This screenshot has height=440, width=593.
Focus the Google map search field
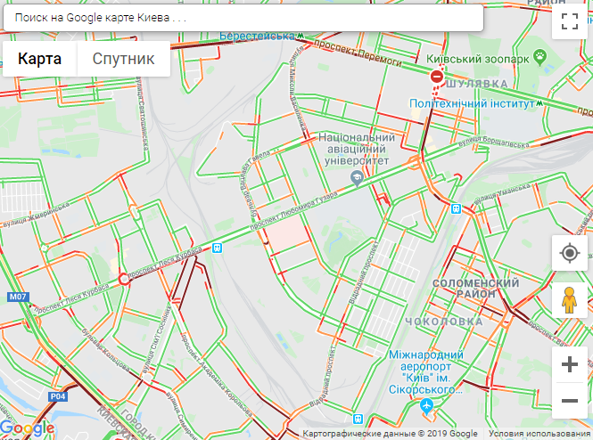(243, 18)
